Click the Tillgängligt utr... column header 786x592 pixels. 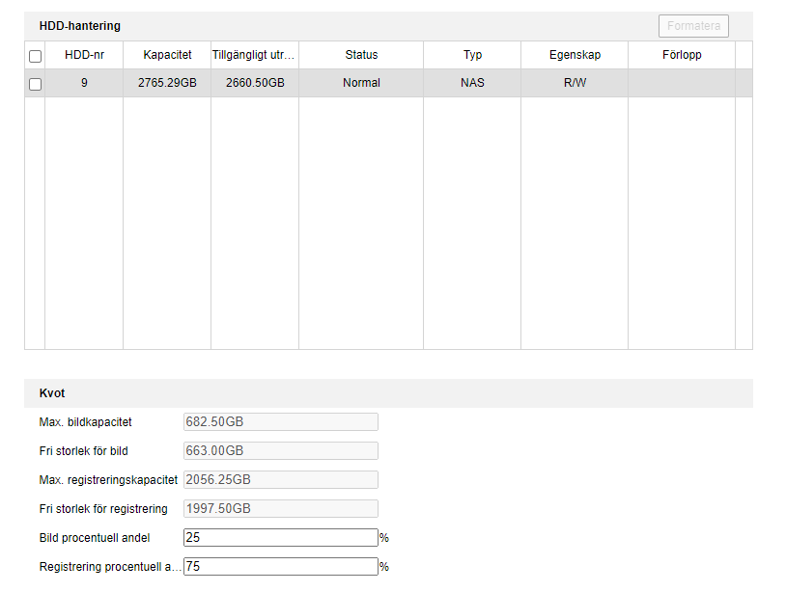pos(255,55)
